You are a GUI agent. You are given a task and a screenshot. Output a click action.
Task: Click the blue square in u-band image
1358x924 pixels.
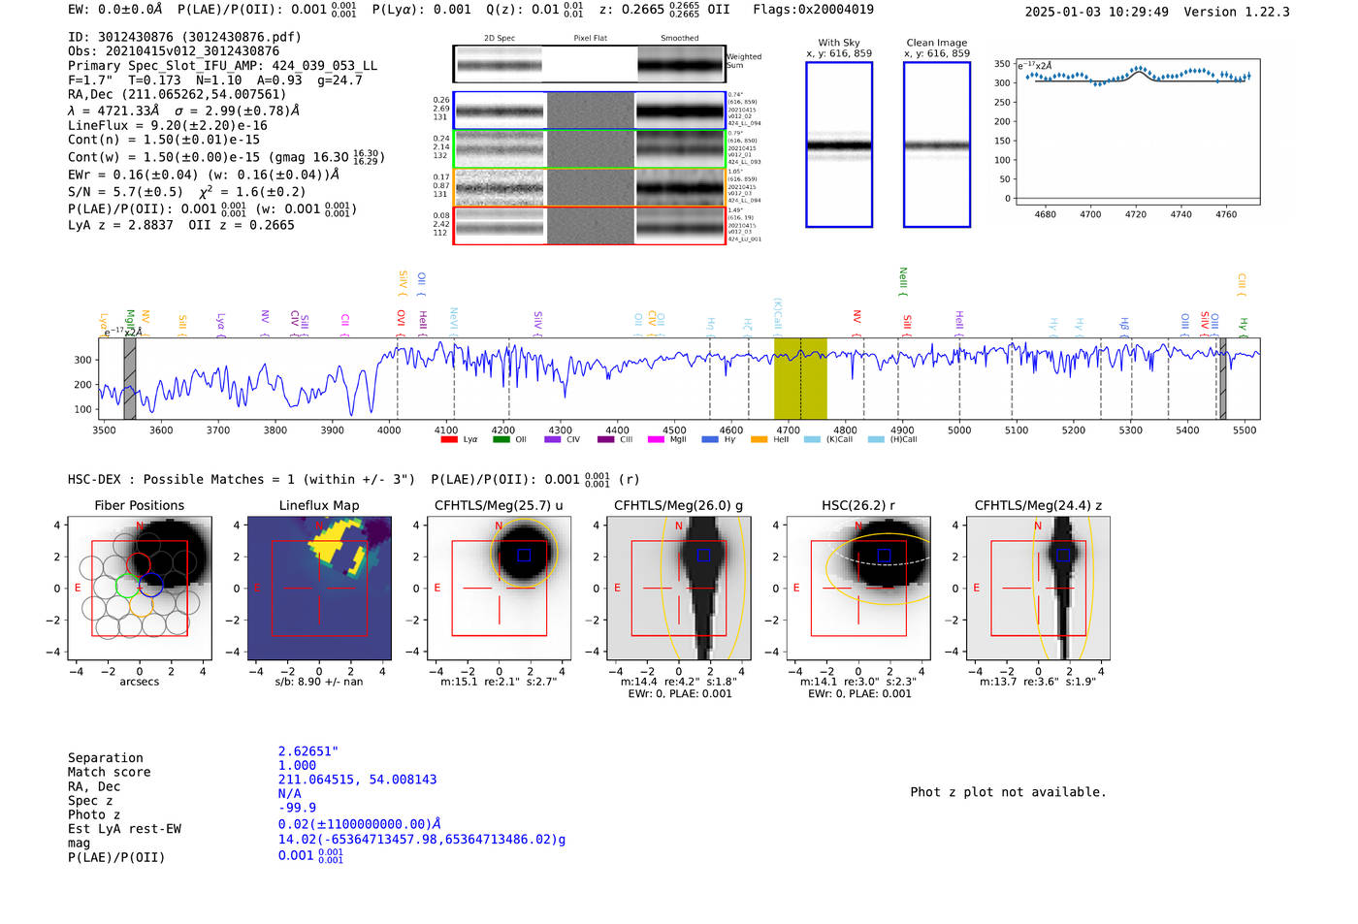point(524,555)
